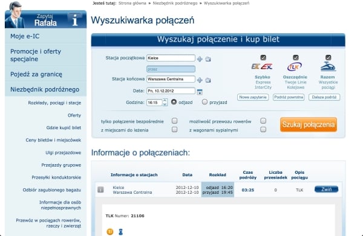This screenshot has width=363, height=236.
Task: Click travel time 03:25 cell
Action: pyautogui.click(x=247, y=190)
